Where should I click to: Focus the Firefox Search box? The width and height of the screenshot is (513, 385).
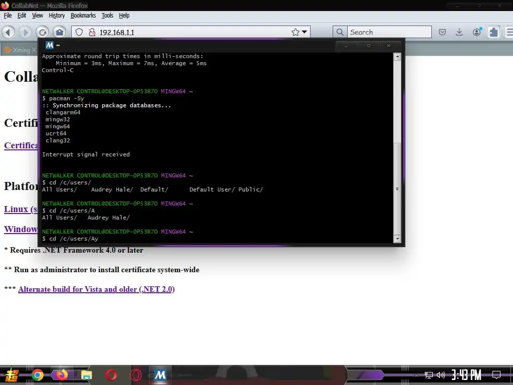389,32
